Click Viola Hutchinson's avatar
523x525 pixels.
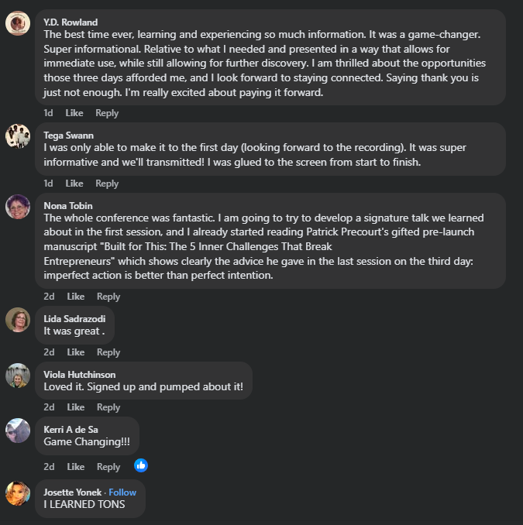pyautogui.click(x=18, y=376)
